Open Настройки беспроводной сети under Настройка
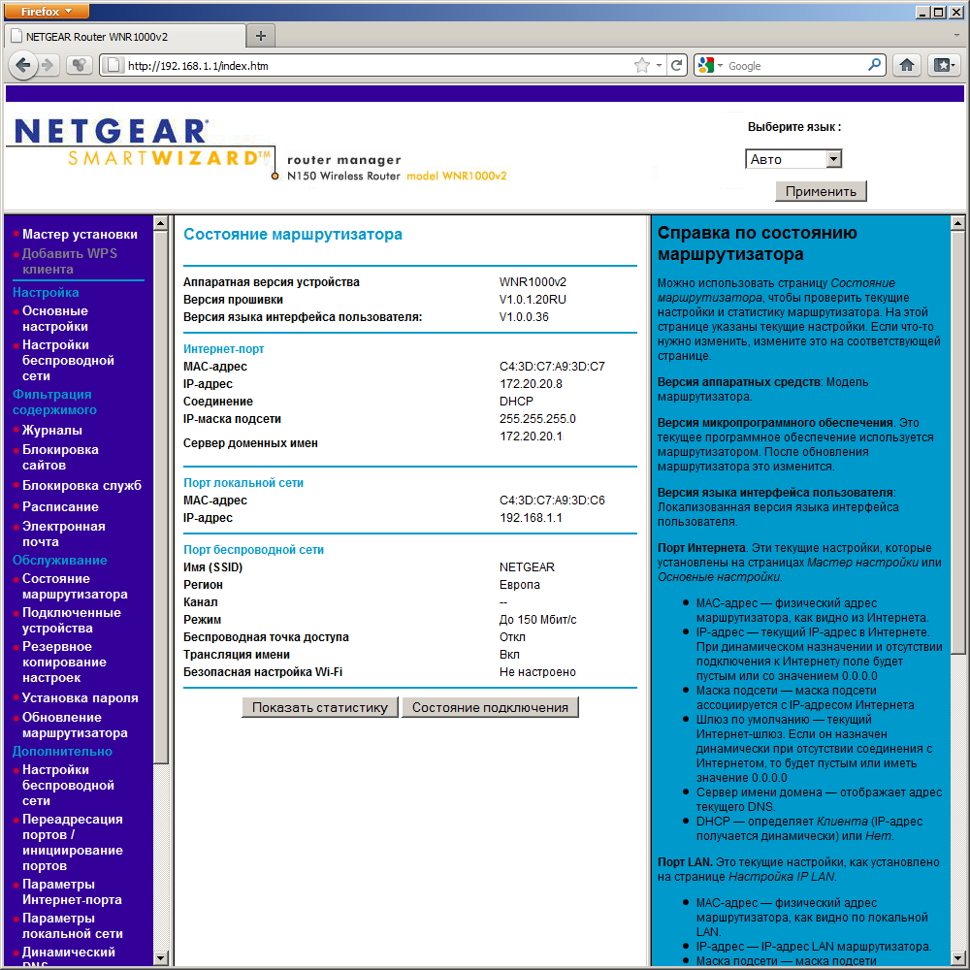970x970 pixels. pyautogui.click(x=68, y=360)
